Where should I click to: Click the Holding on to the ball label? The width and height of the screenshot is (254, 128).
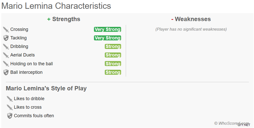pyautogui.click(x=31, y=64)
